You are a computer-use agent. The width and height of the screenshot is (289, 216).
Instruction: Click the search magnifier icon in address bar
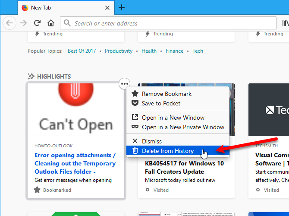[67, 23]
